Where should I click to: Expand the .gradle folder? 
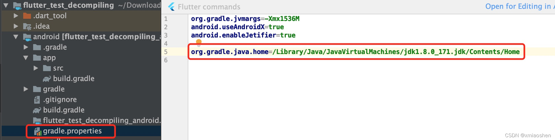pos(26,47)
